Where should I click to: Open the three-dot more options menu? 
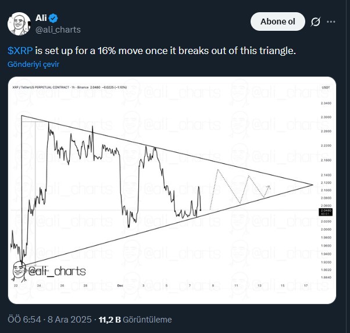coord(331,22)
